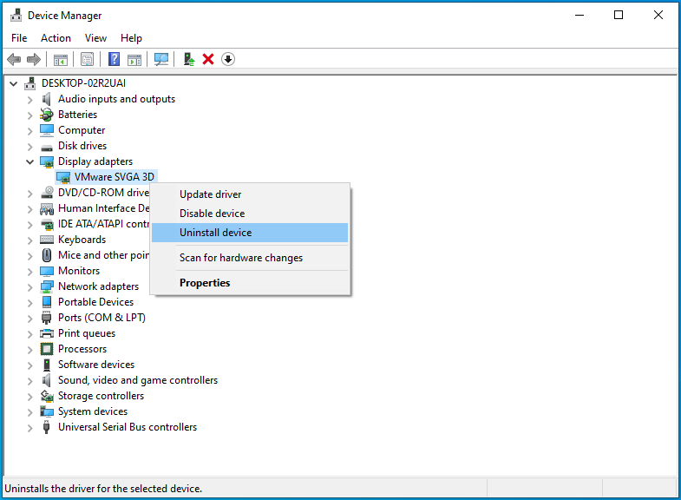Click the red X Uninstall device icon
This screenshot has height=500, width=681.
coord(208,59)
